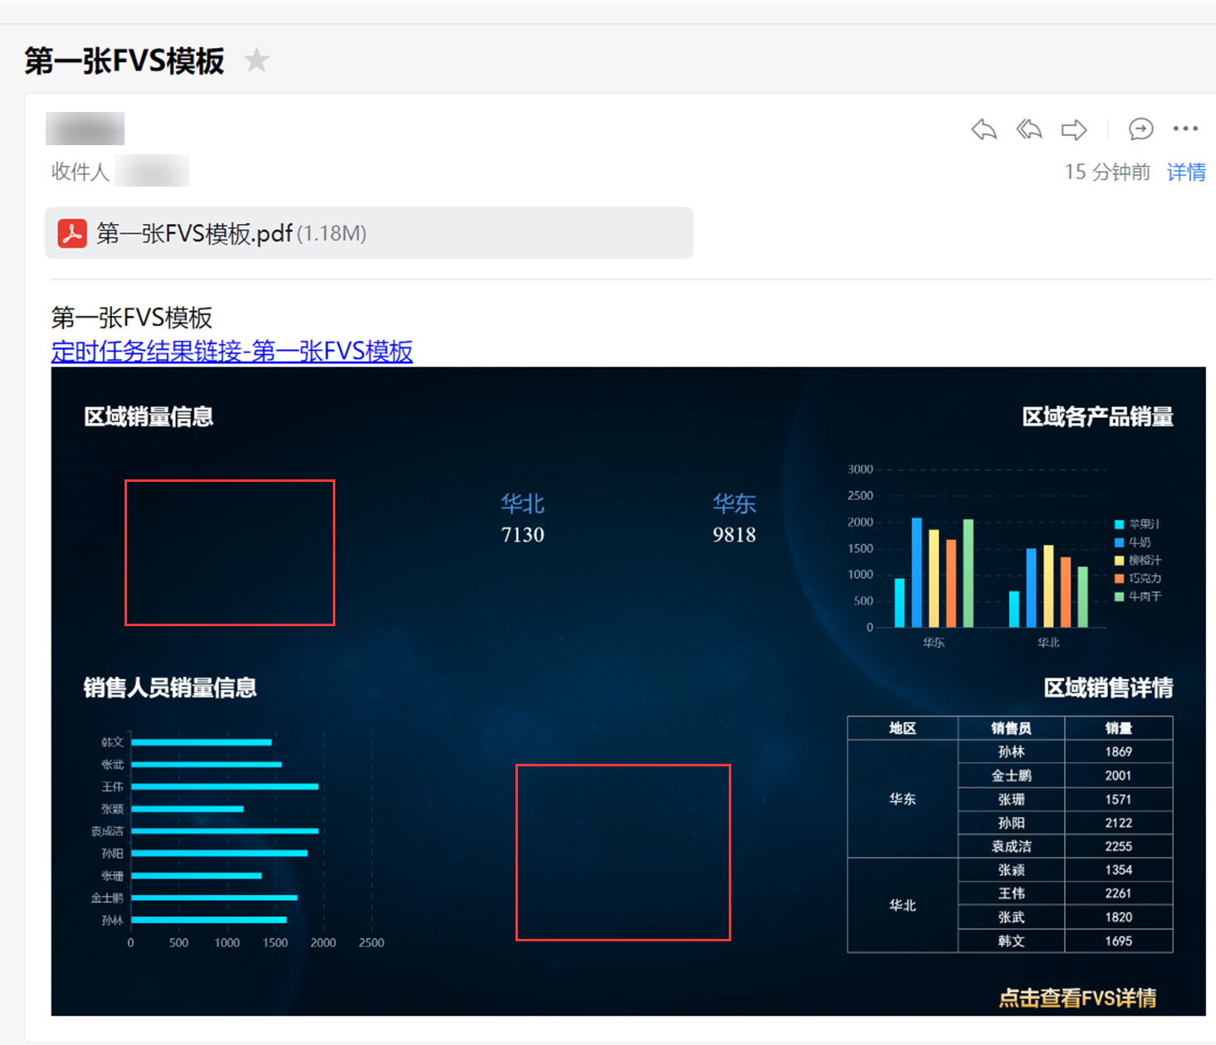The height and width of the screenshot is (1045, 1216).
Task: Click the 2122 cell in the table
Action: (x=1119, y=823)
